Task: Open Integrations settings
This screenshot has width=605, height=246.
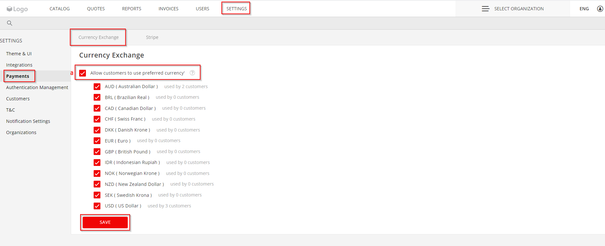Action: 19,65
